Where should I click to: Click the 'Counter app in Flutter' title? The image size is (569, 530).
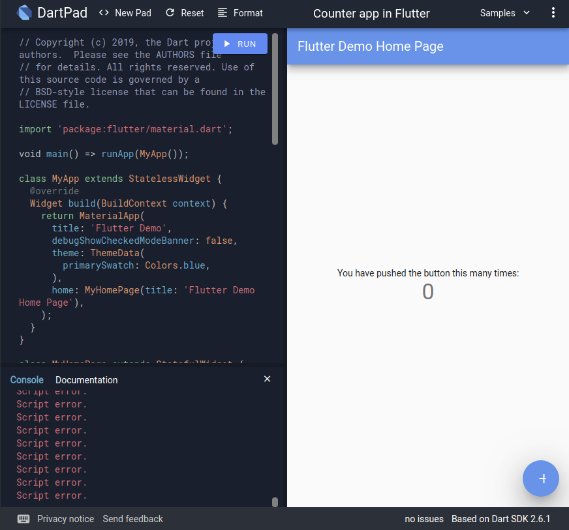click(x=371, y=14)
